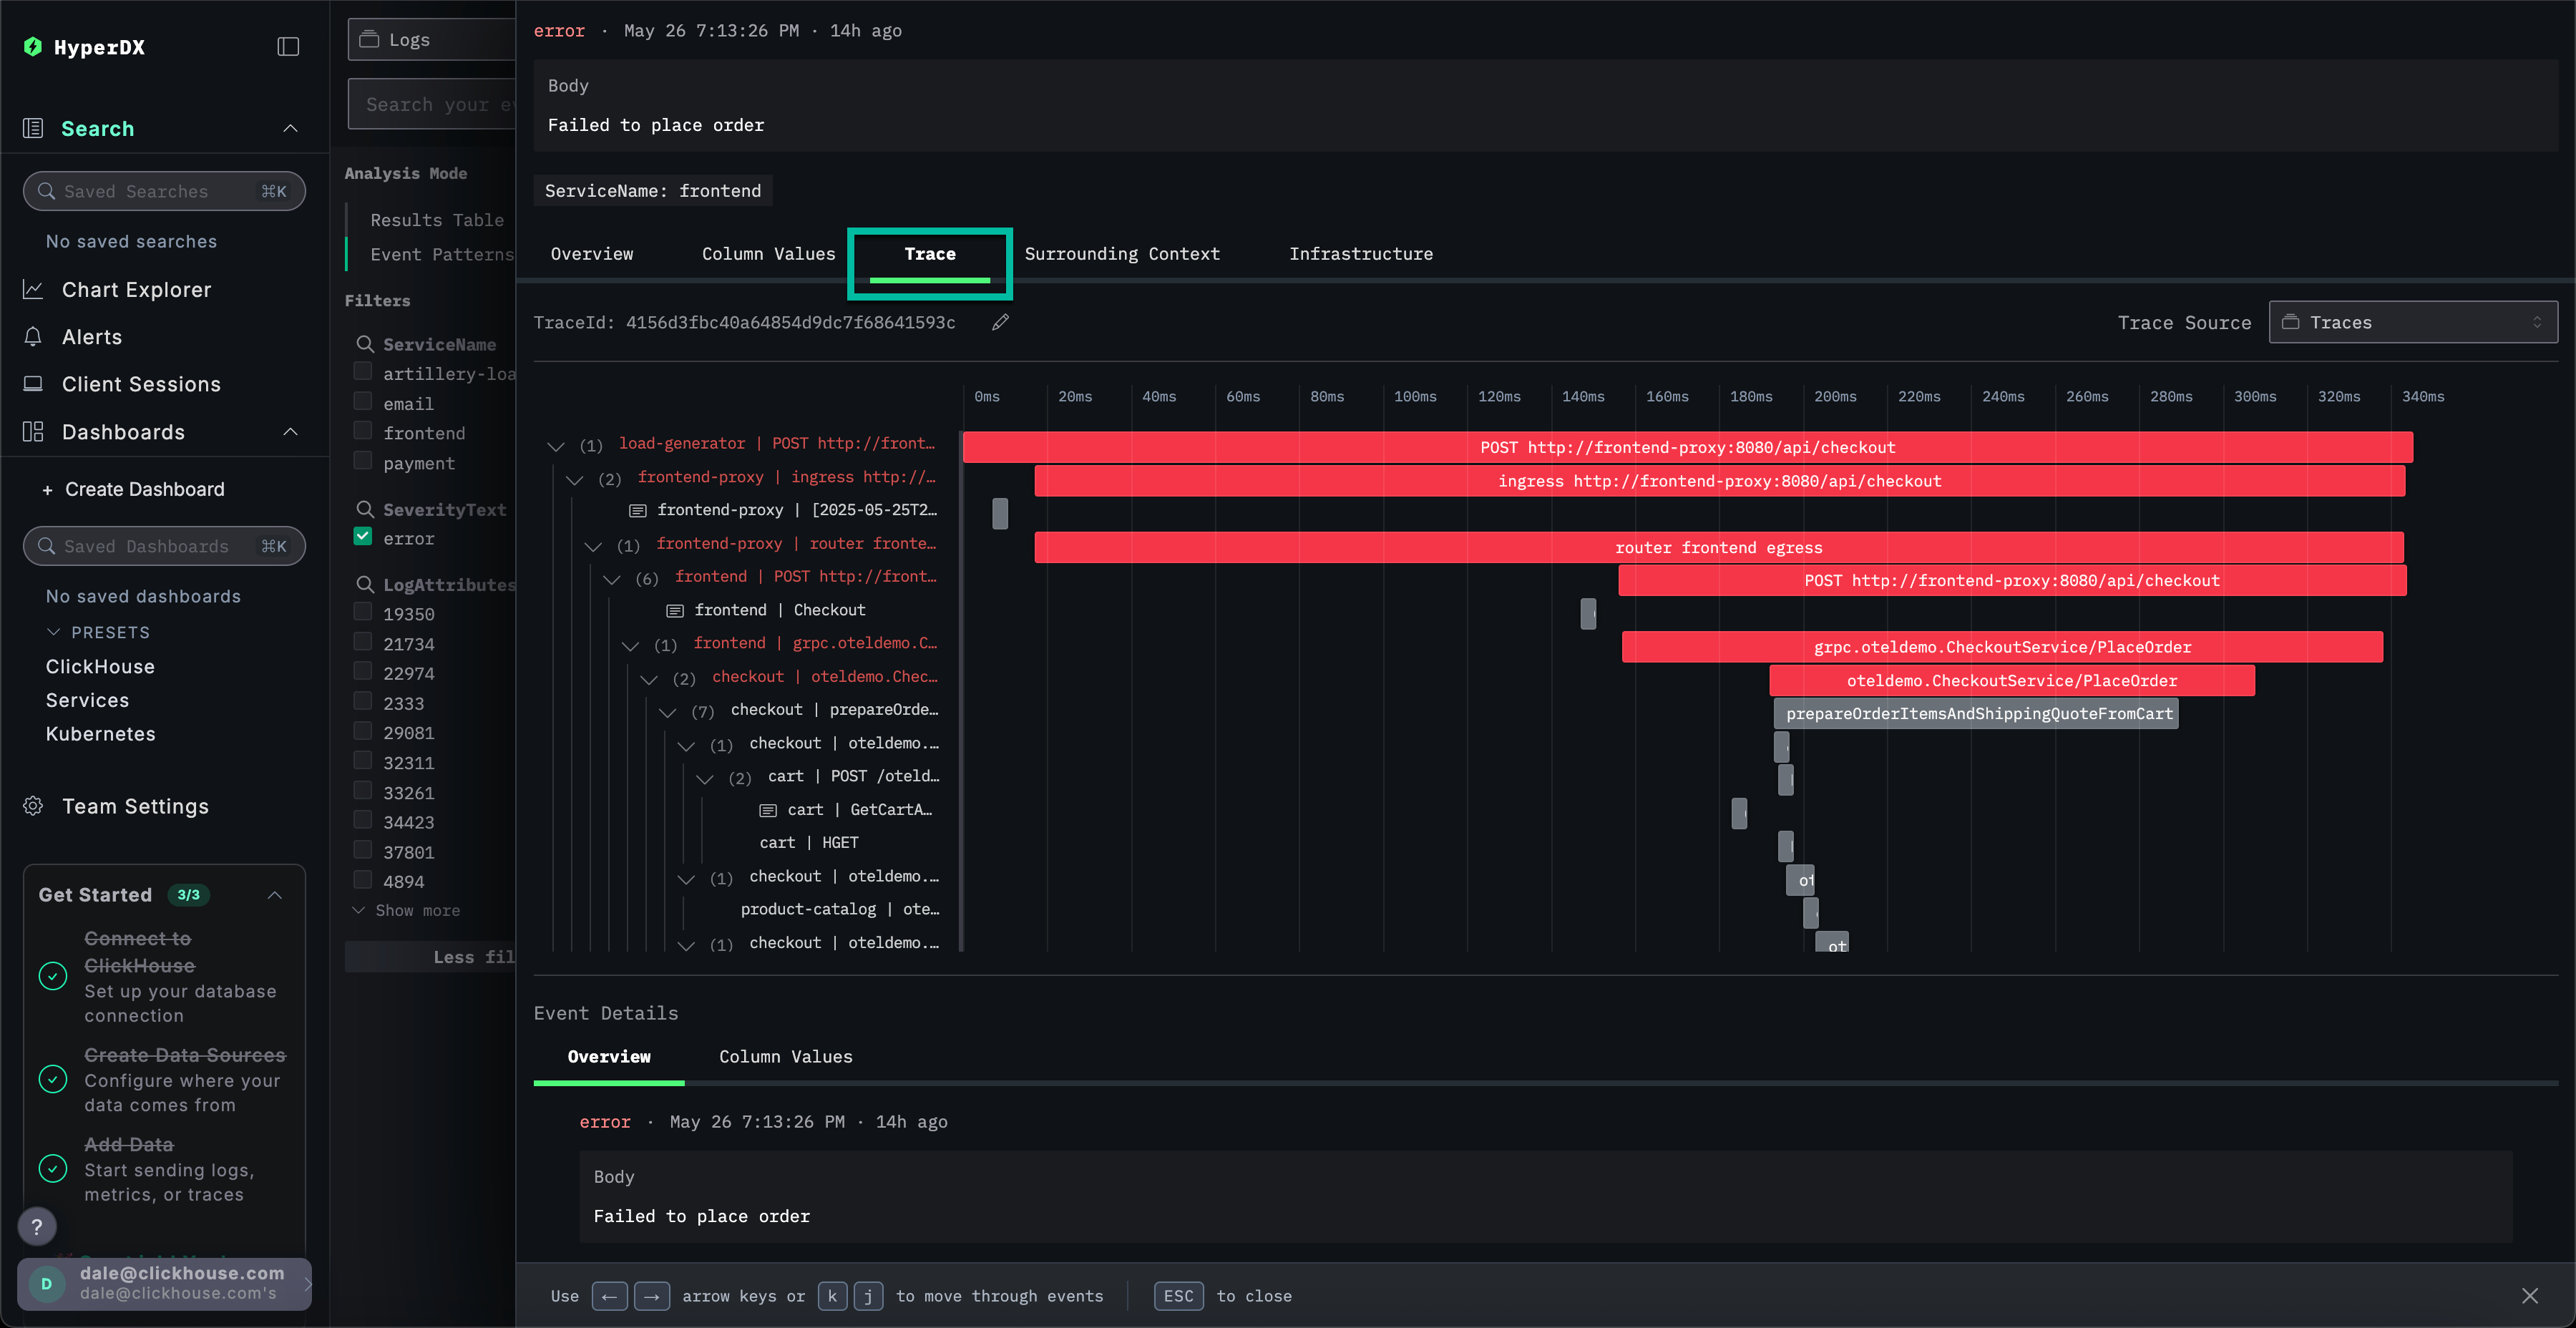Click the sidebar collapse panel icon
The width and height of the screenshot is (2576, 1328).
pos(288,47)
